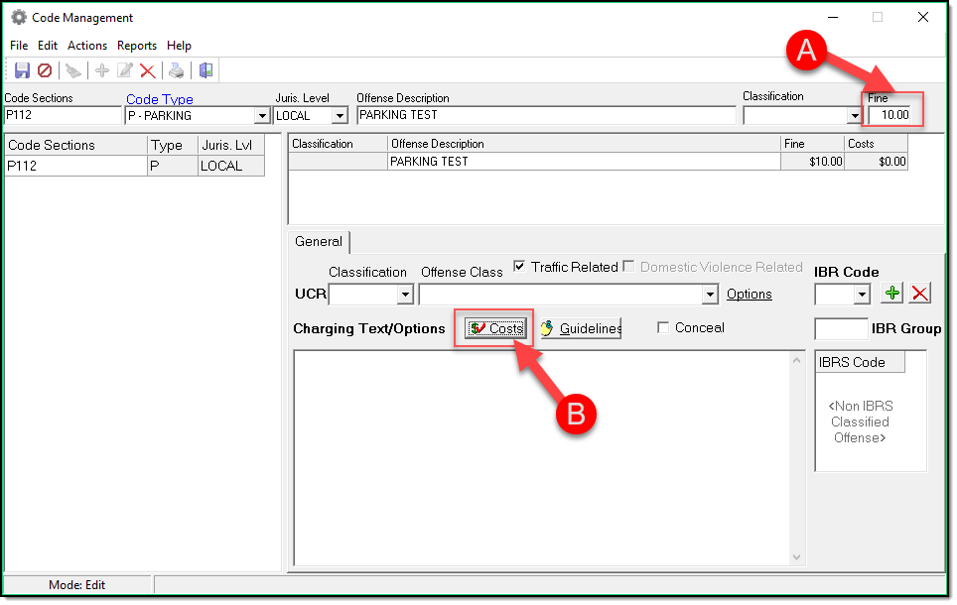Open the Reports menu
This screenshot has width=957, height=605.
[x=137, y=46]
